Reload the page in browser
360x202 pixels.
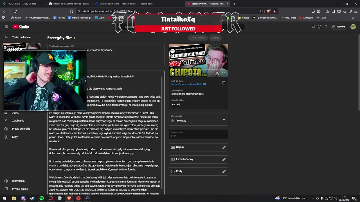pyautogui.click(x=15, y=11)
